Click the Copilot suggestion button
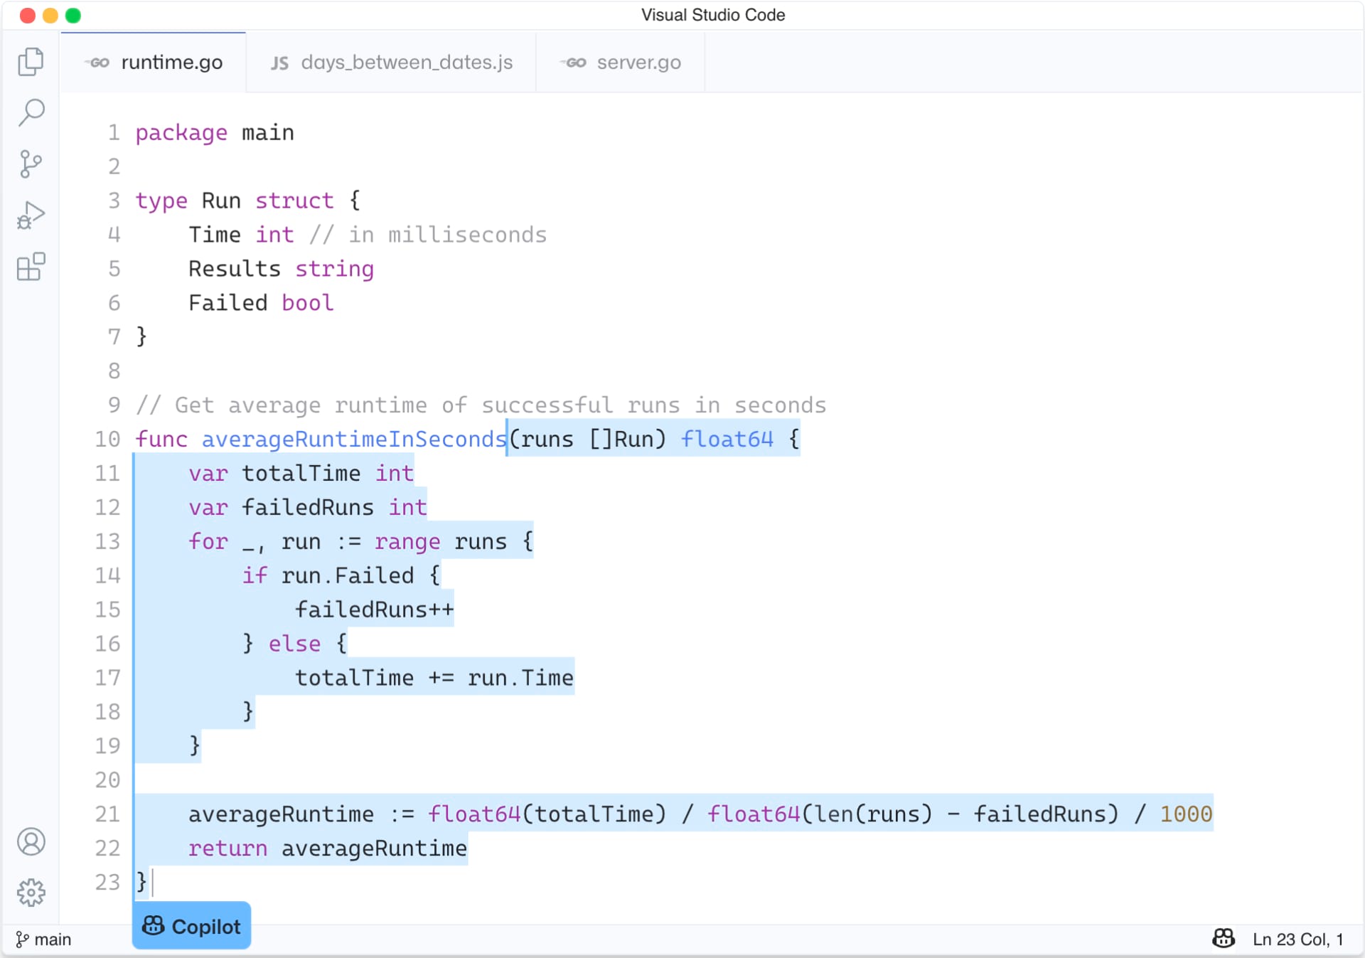 tap(191, 925)
